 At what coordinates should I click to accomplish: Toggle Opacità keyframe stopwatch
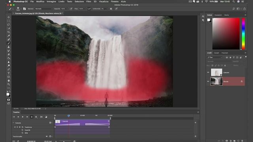[23, 130]
